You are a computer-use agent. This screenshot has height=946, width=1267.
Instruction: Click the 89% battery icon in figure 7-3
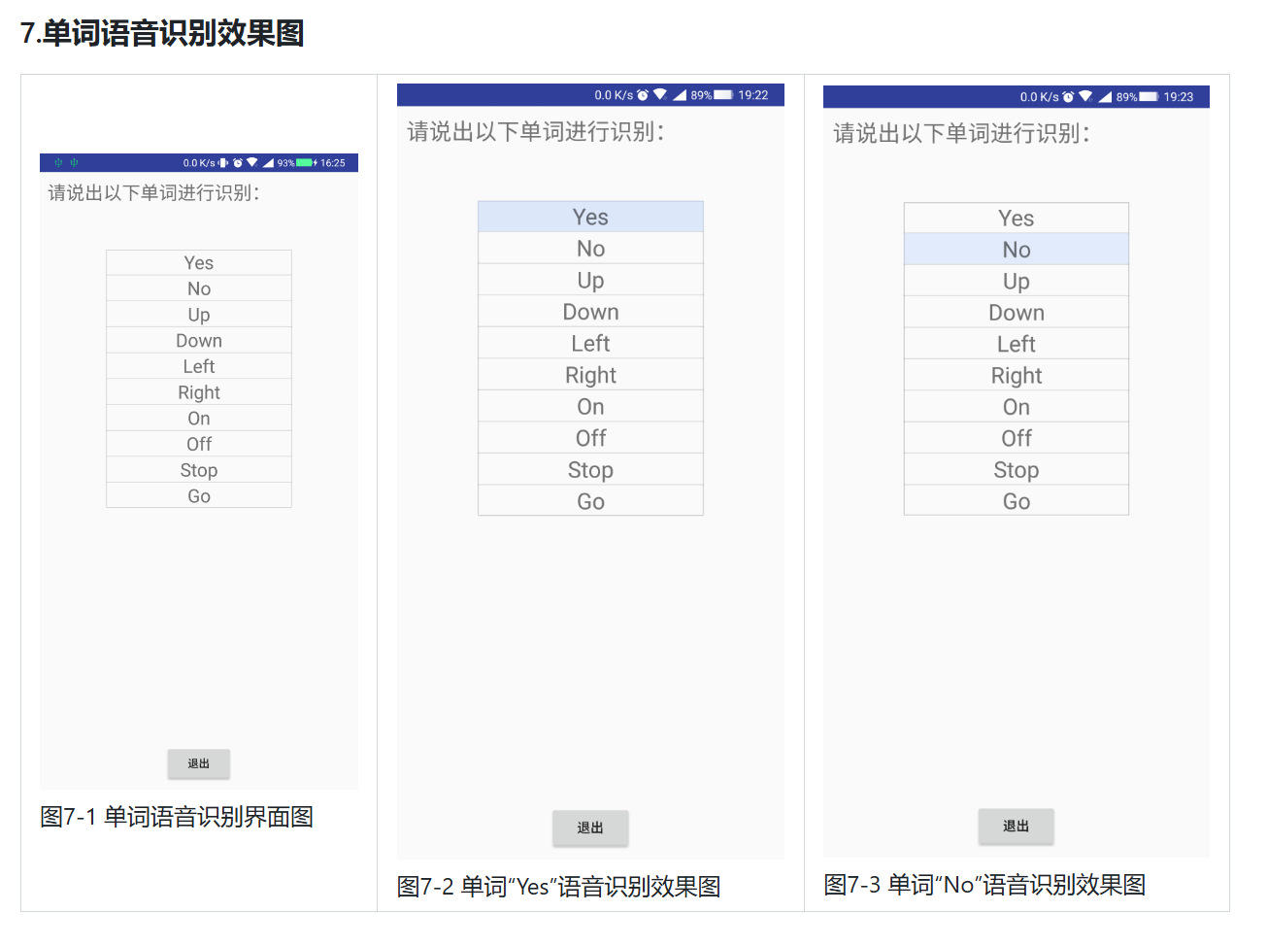click(x=1150, y=97)
